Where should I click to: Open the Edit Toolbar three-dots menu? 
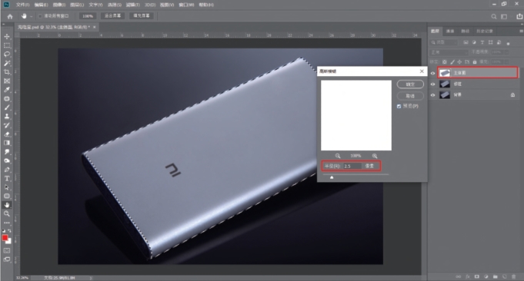(x=7, y=223)
